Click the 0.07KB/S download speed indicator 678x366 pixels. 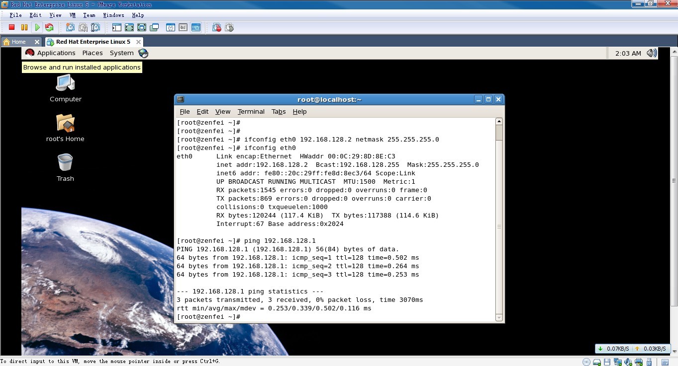(x=614, y=349)
